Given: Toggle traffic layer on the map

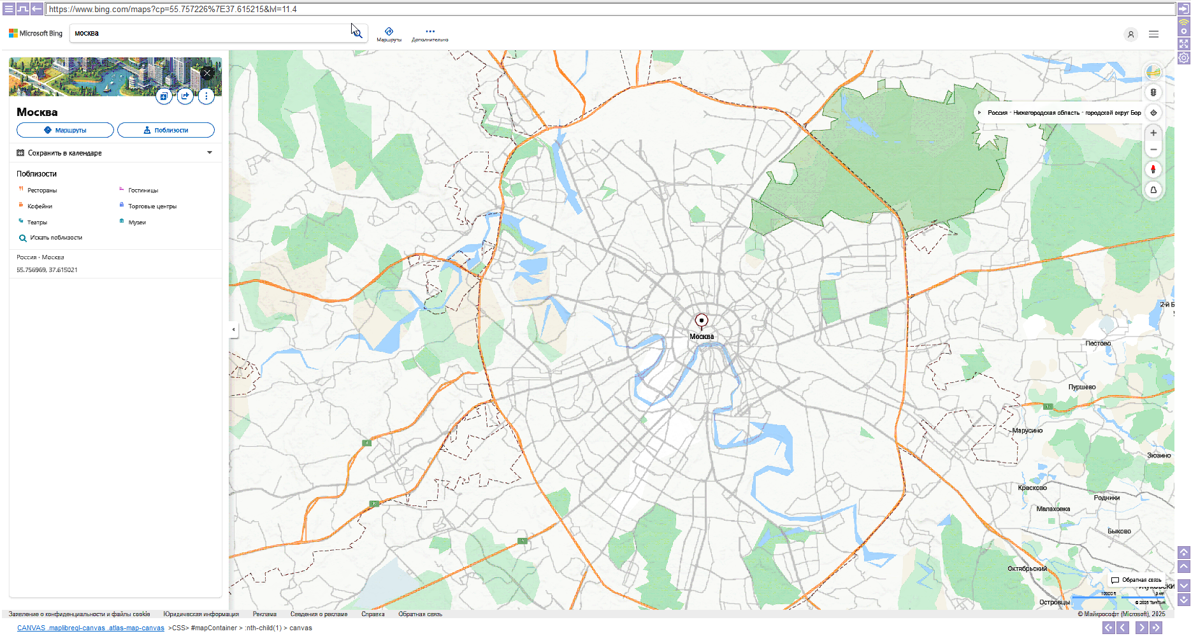Looking at the screenshot, I should tap(1153, 92).
